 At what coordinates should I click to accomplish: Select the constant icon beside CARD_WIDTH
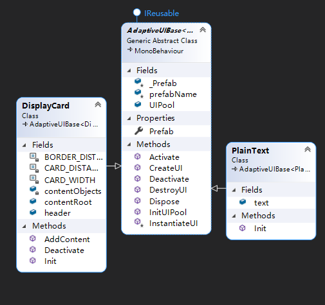point(34,179)
